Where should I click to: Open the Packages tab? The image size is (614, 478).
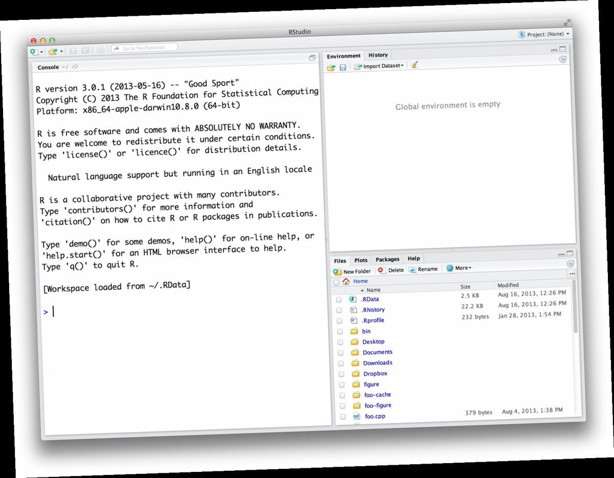click(387, 259)
